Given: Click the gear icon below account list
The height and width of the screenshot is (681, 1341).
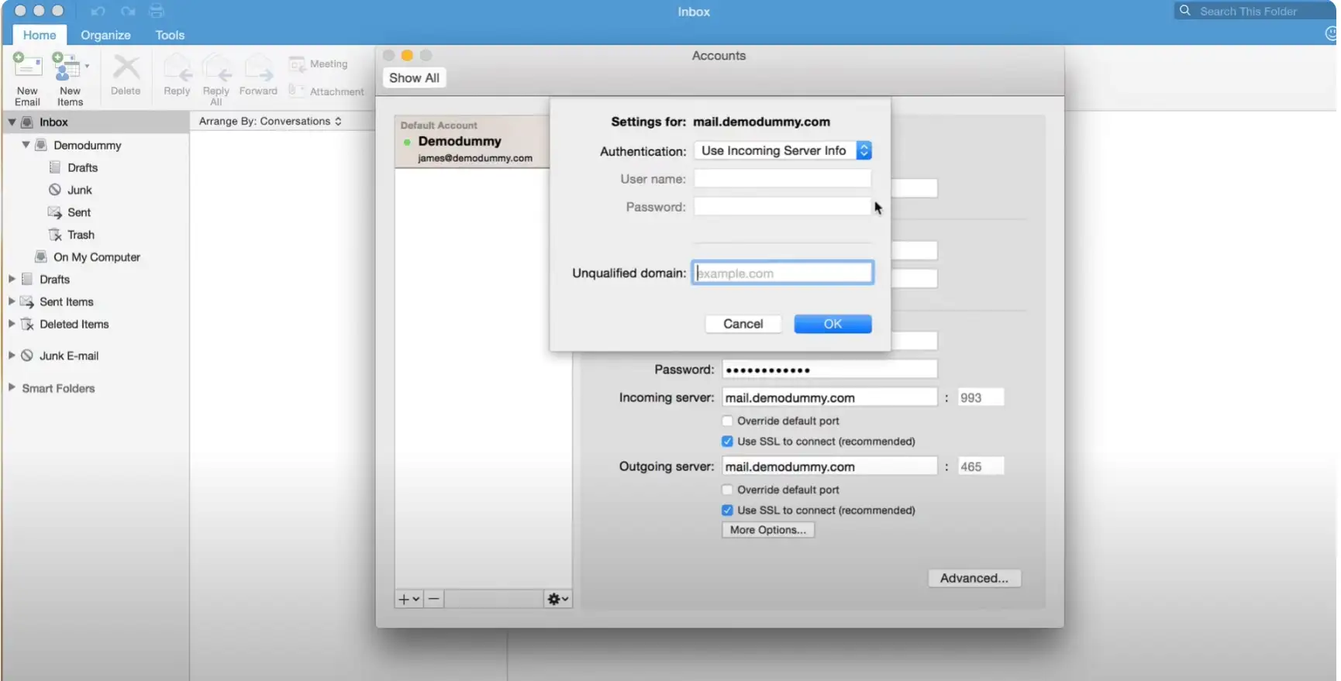Looking at the screenshot, I should pos(557,599).
